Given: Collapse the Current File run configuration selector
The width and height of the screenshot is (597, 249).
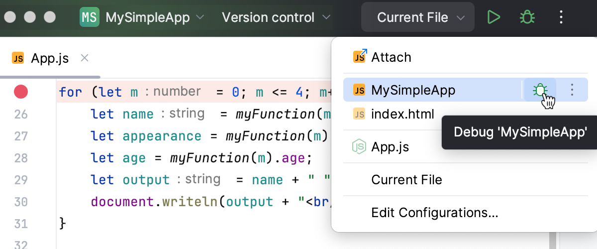Looking at the screenshot, I should 420,18.
